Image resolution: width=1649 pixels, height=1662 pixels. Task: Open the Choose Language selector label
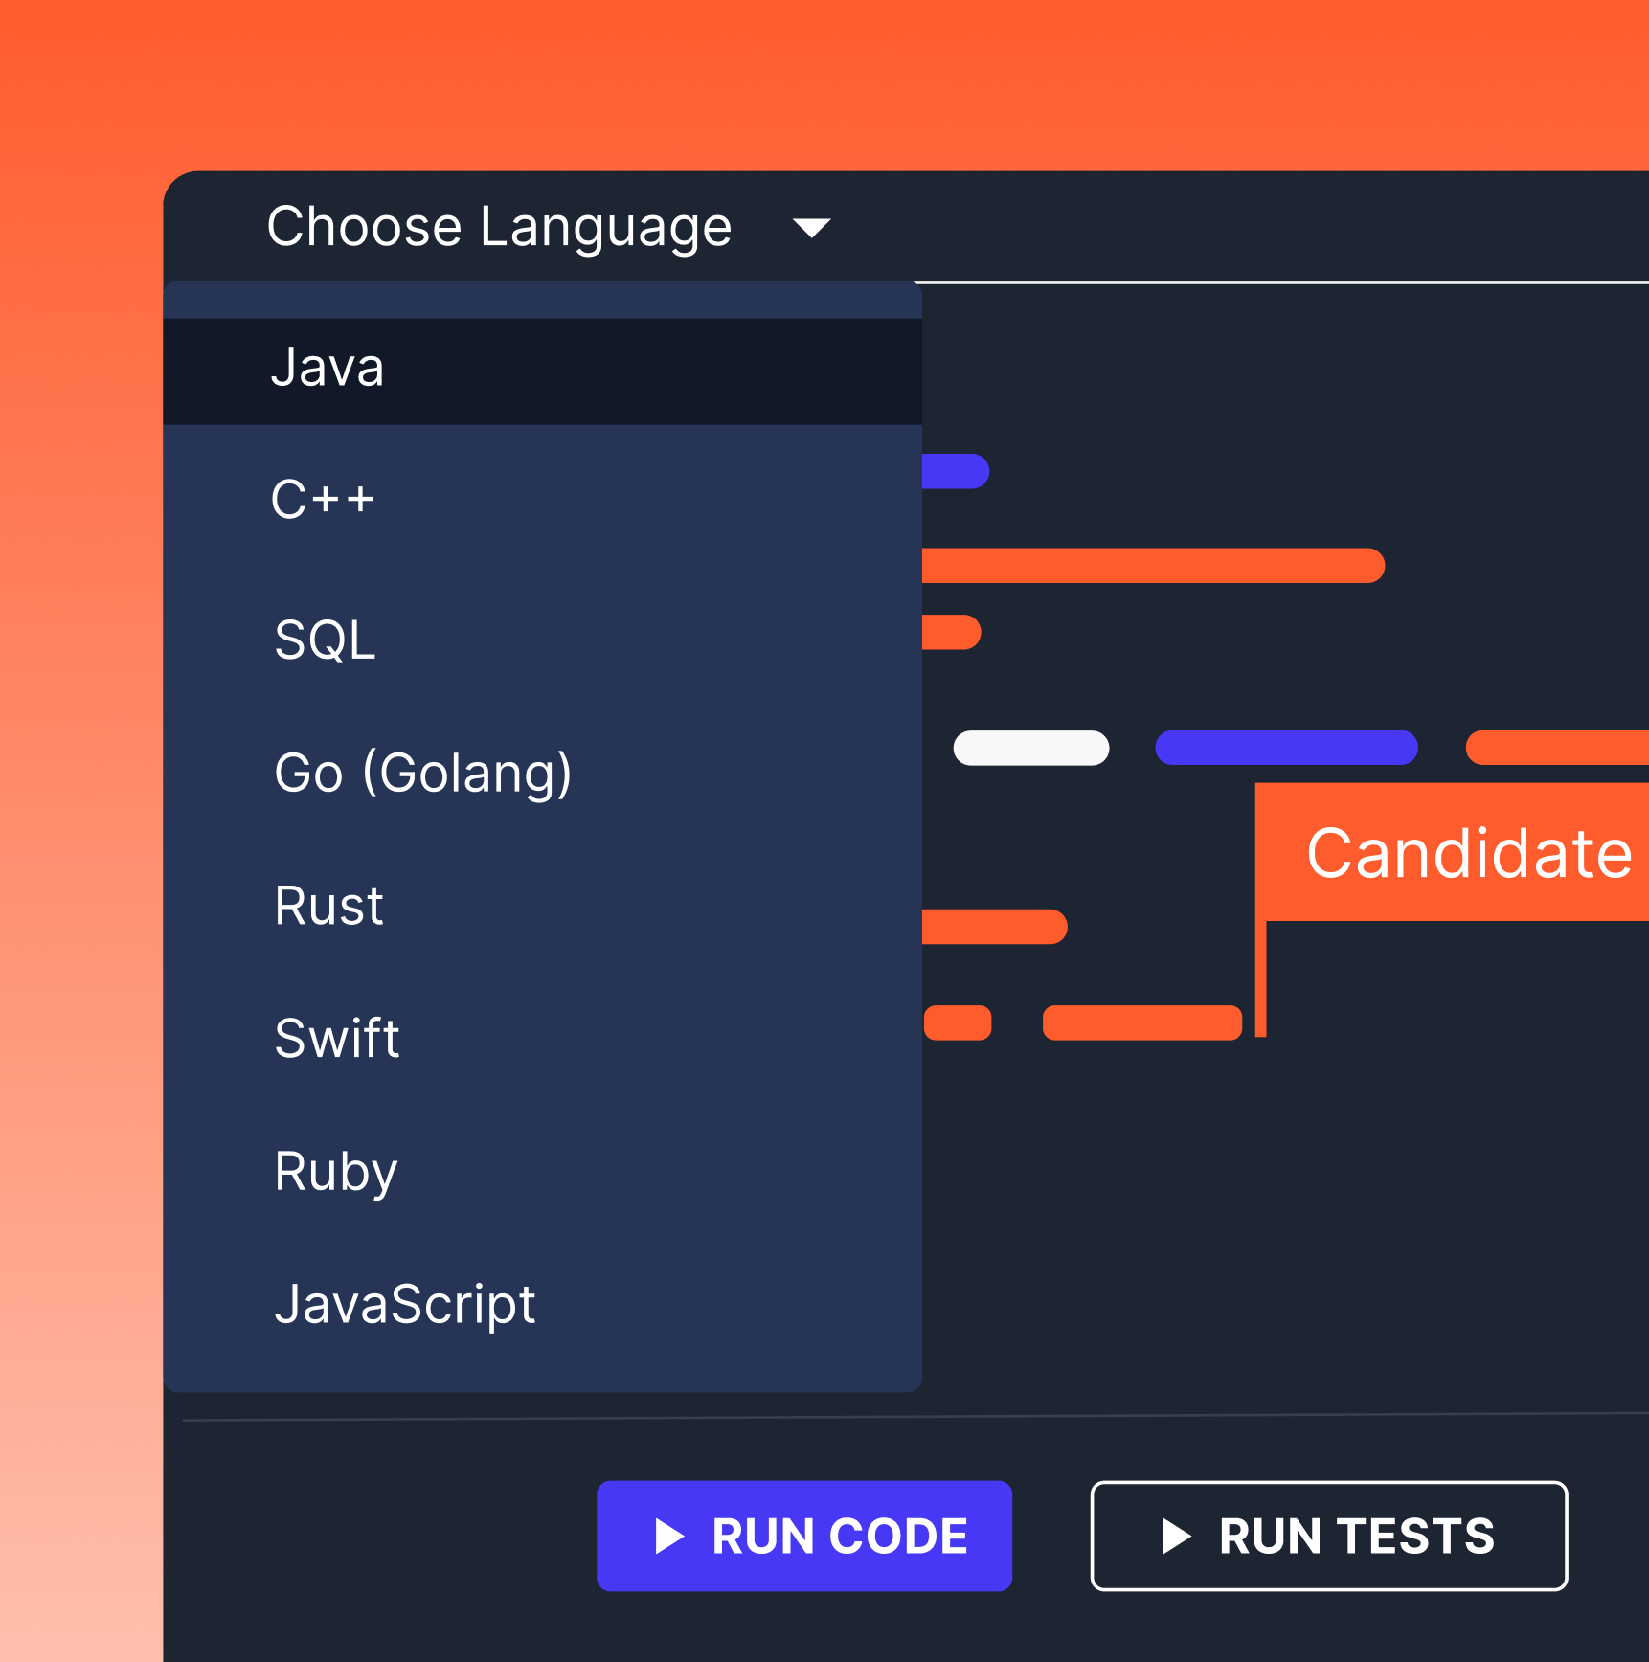click(x=499, y=227)
